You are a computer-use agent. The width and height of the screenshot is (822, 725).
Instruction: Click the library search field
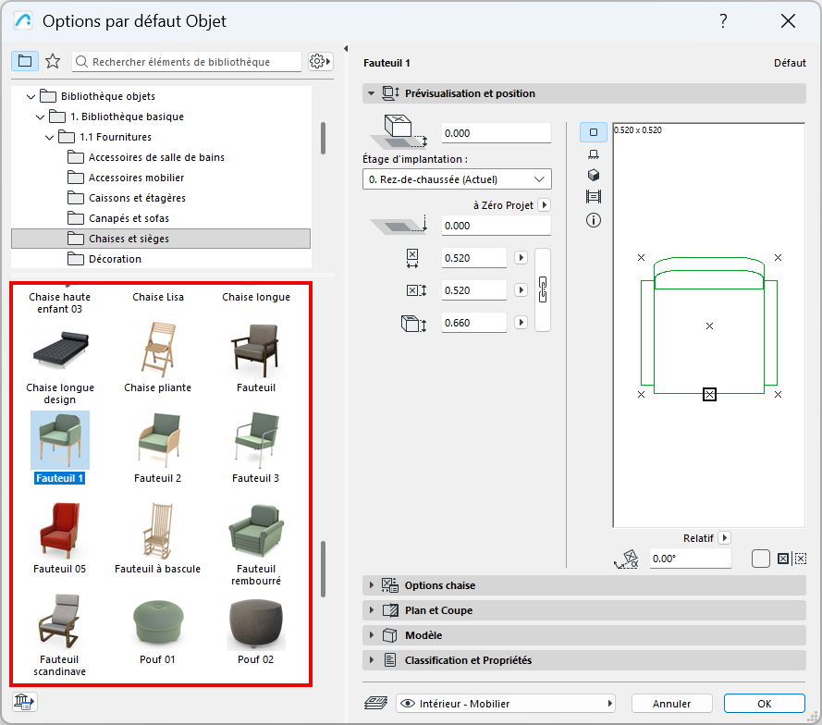[187, 61]
